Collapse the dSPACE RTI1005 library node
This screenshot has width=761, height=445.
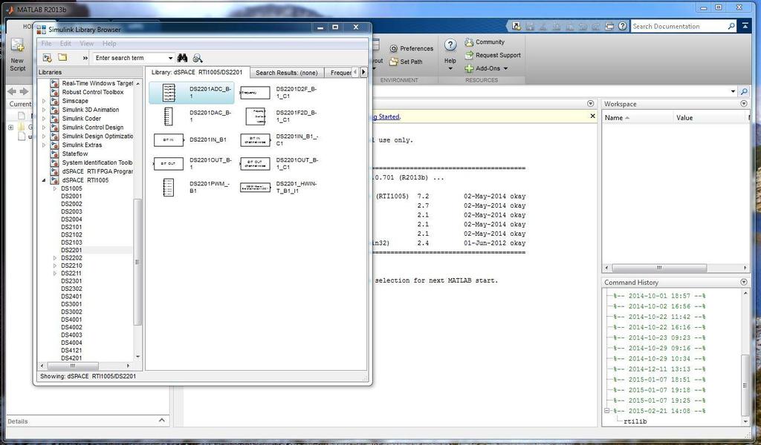tap(44, 180)
